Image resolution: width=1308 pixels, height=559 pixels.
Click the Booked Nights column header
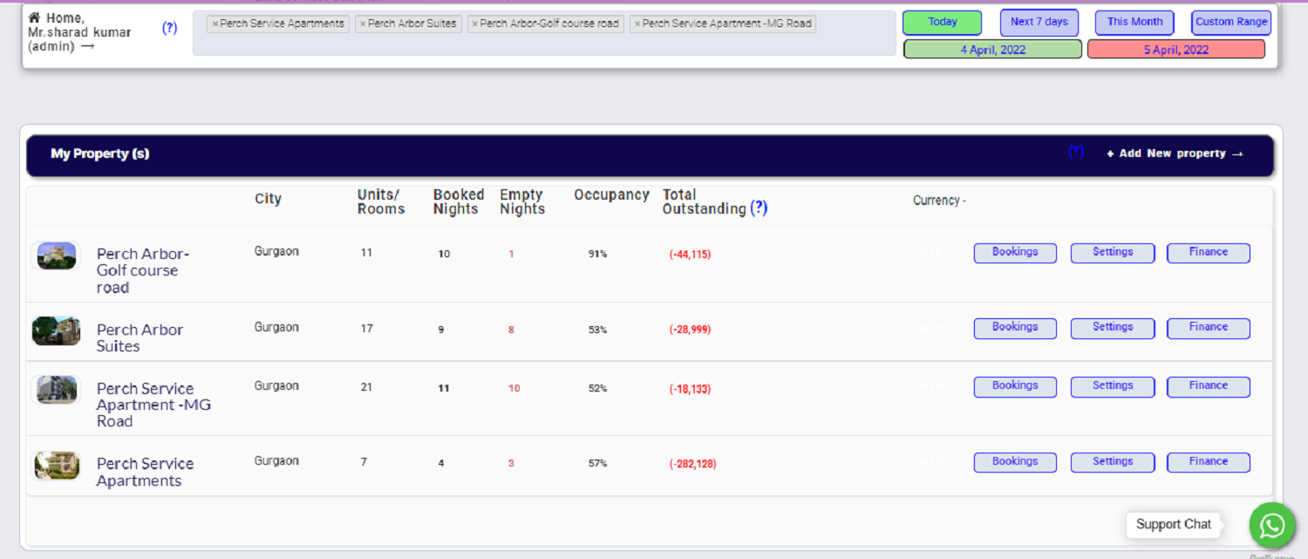pyautogui.click(x=459, y=201)
